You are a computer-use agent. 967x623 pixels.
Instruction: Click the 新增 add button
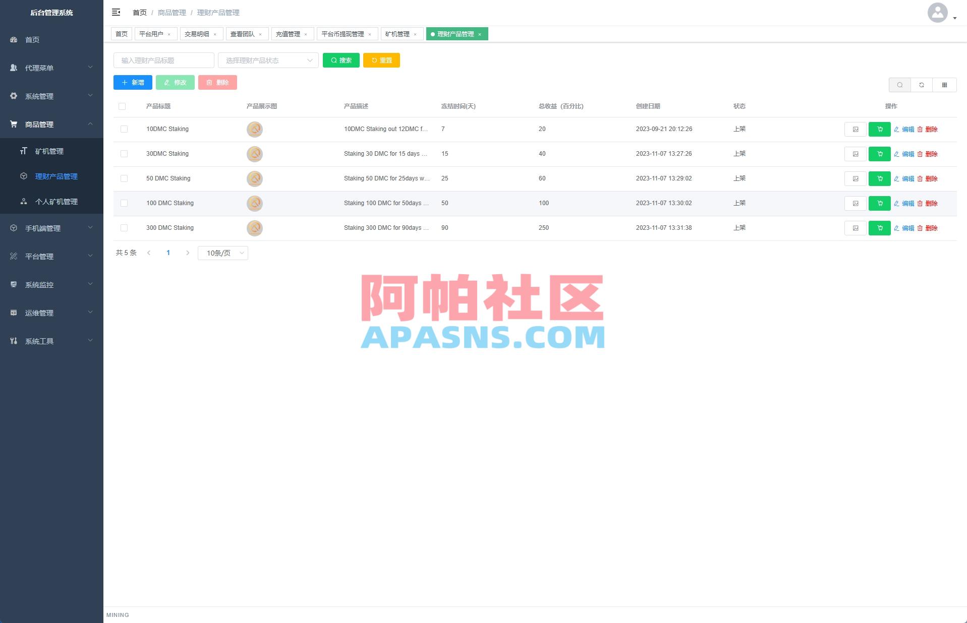tap(133, 82)
